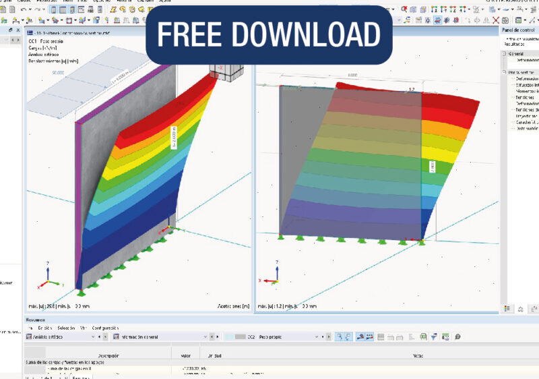Click the print icon in summary toolbar
539x379 pixels.
click(423, 337)
